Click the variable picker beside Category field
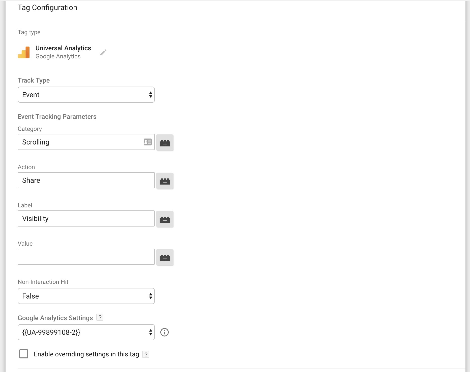 [165, 143]
